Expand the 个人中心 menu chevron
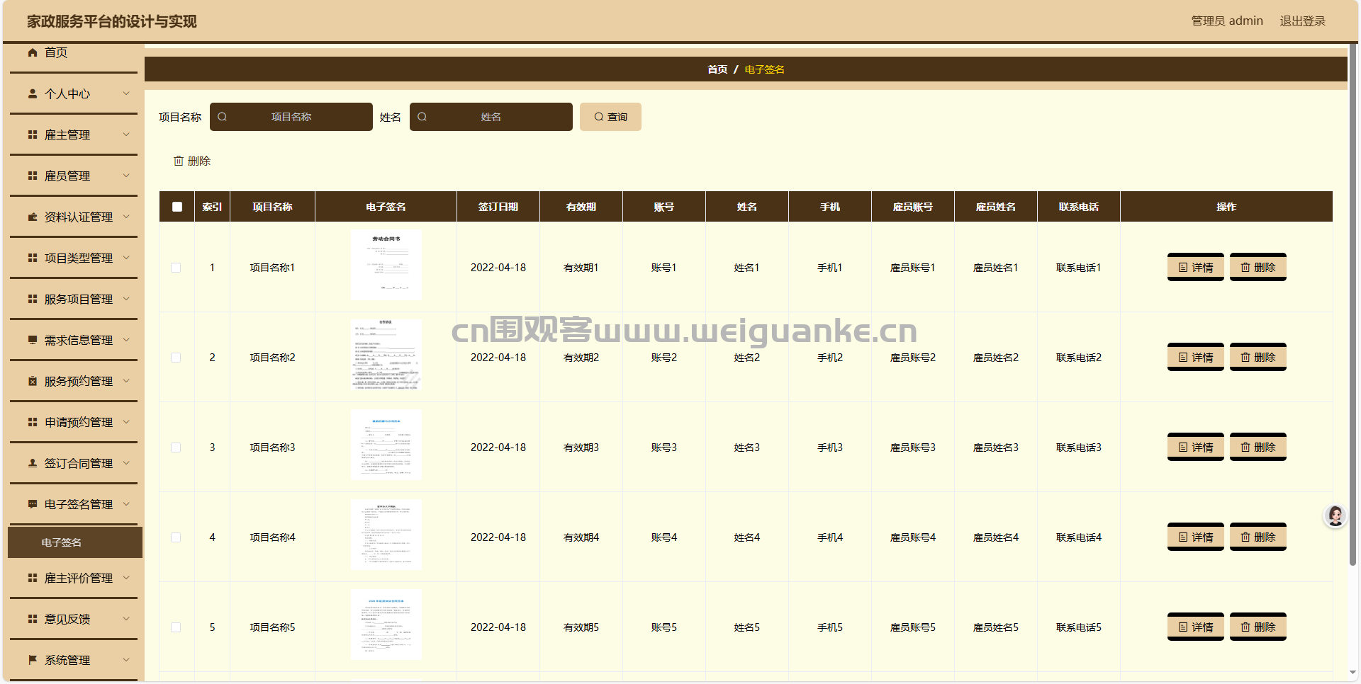 point(126,93)
